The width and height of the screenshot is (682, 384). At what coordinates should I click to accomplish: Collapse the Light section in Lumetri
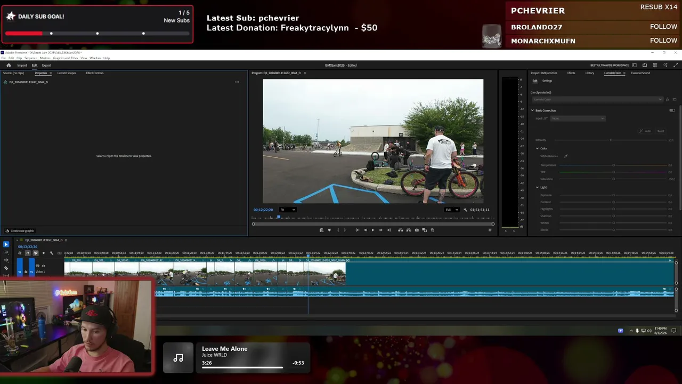(x=537, y=187)
